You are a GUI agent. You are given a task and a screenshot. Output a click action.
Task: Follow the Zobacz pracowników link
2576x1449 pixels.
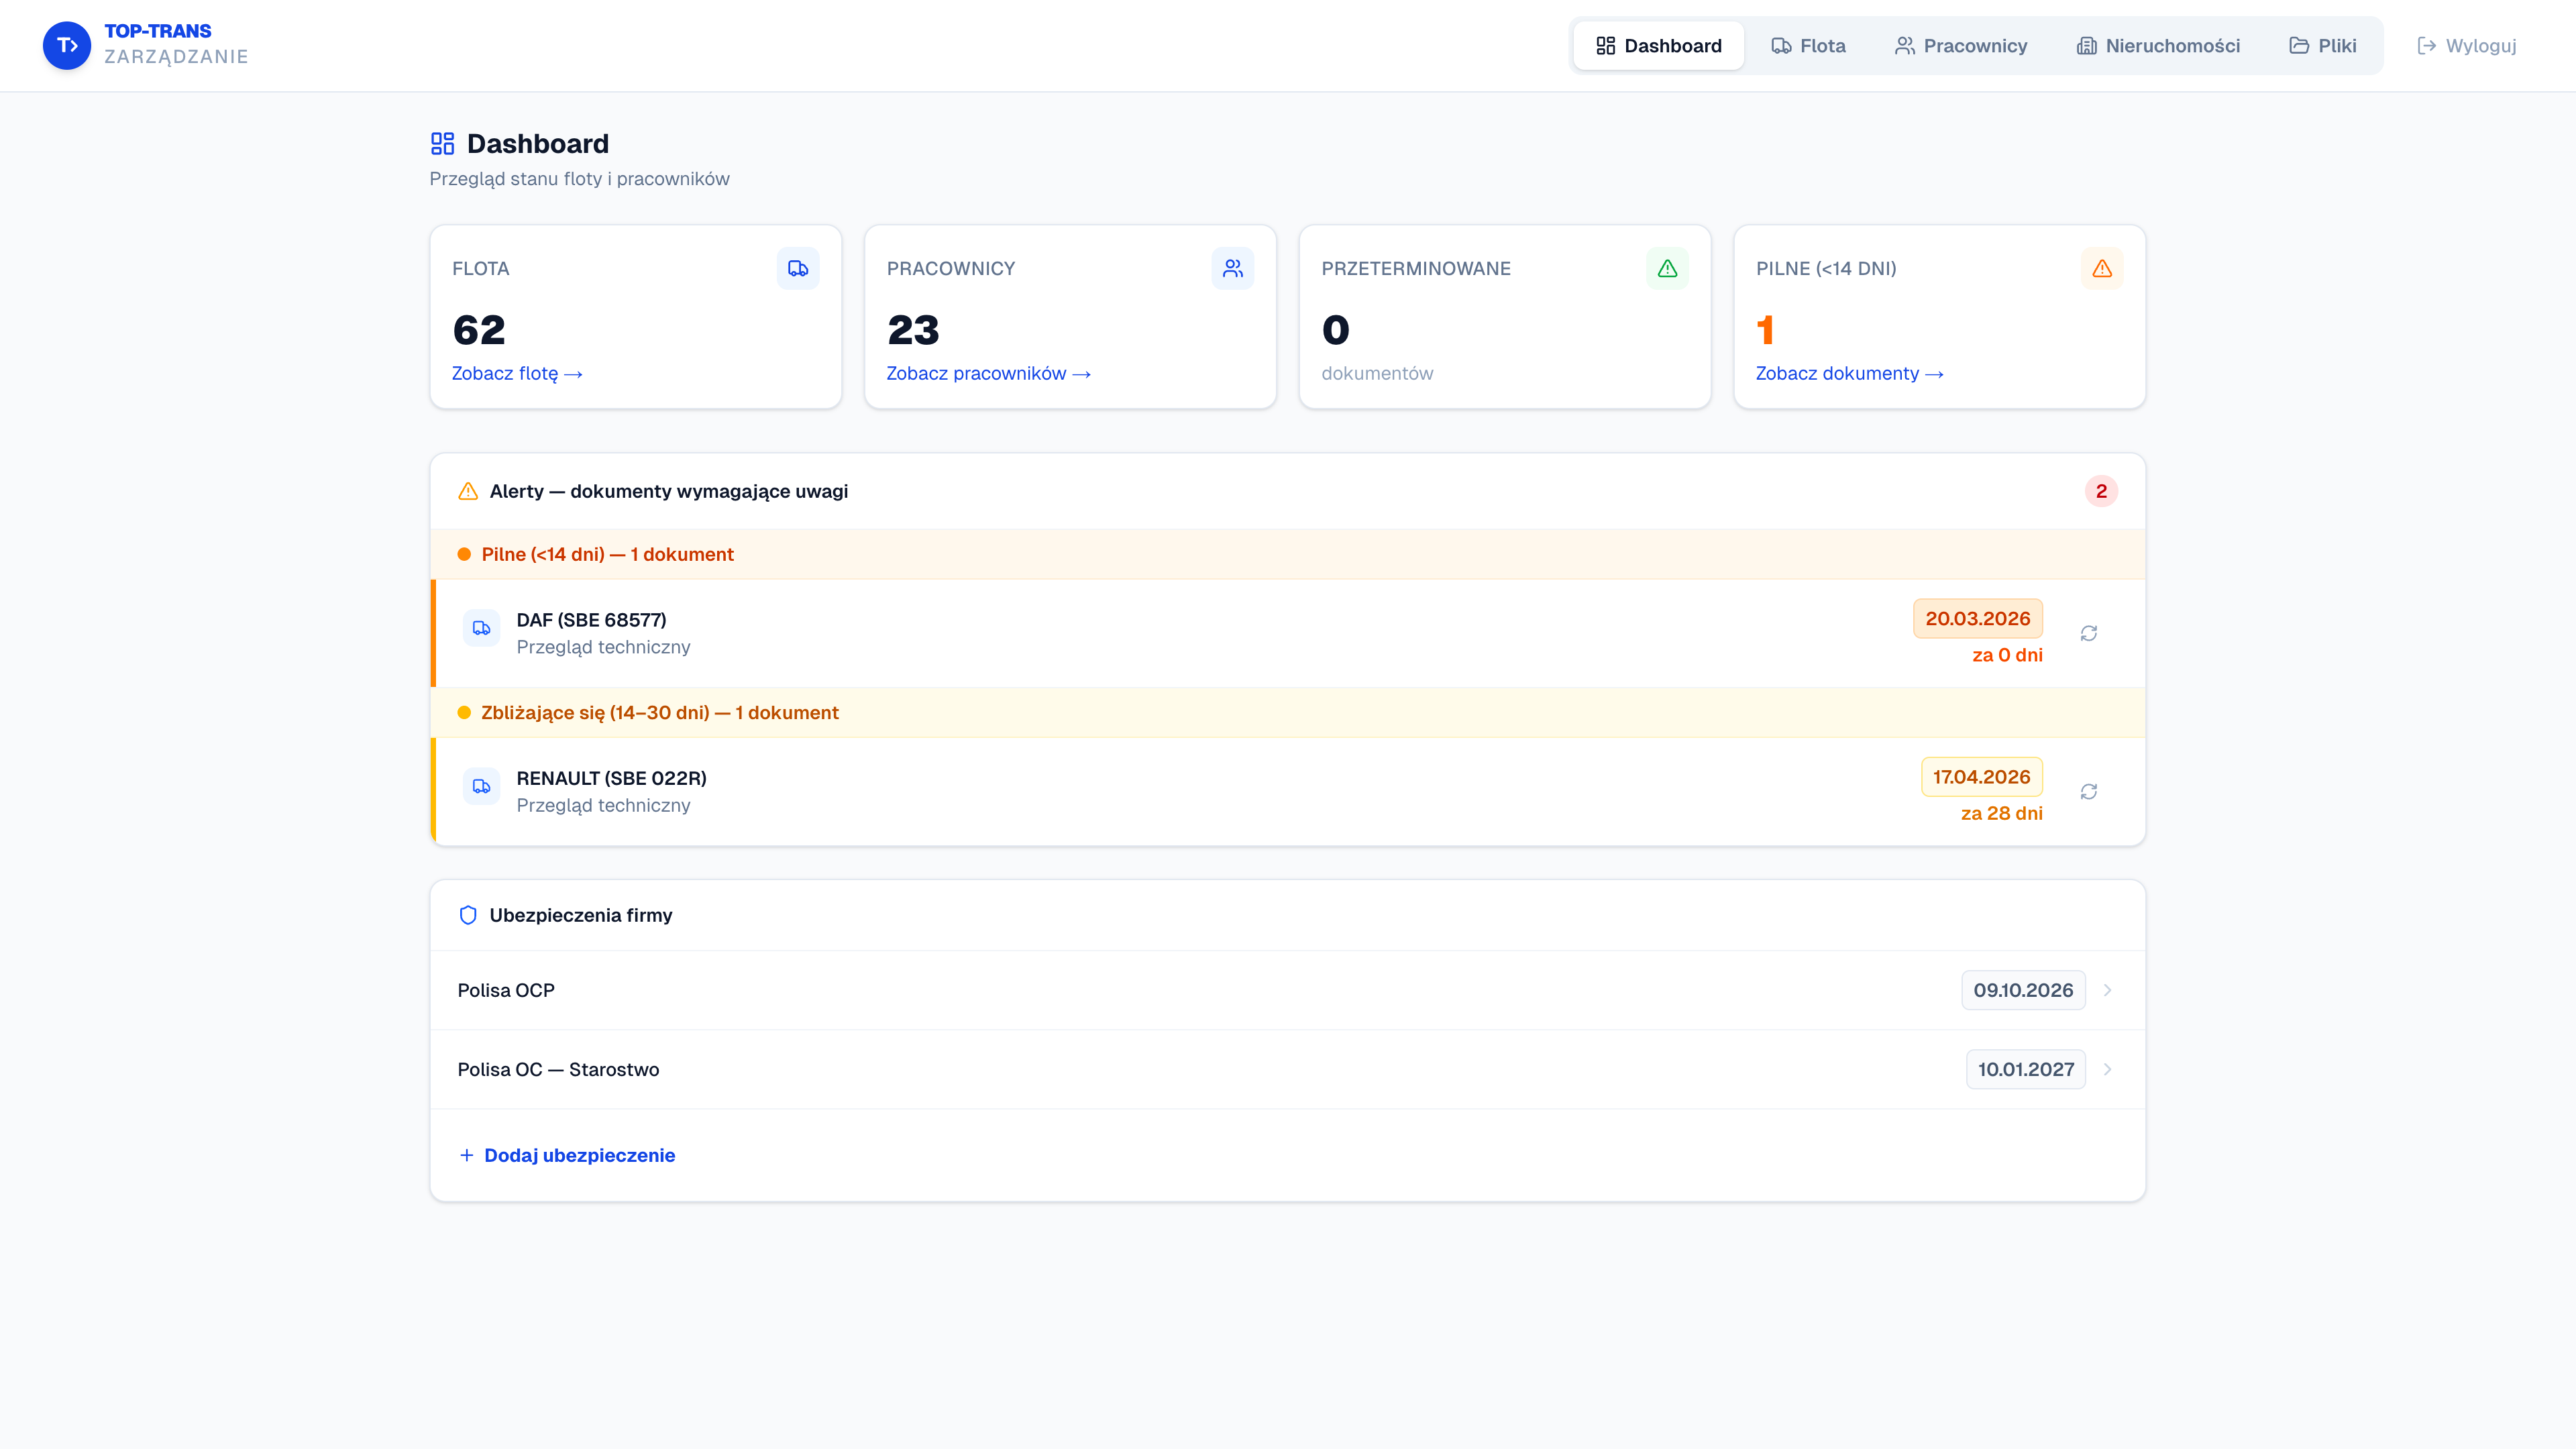[x=988, y=373]
